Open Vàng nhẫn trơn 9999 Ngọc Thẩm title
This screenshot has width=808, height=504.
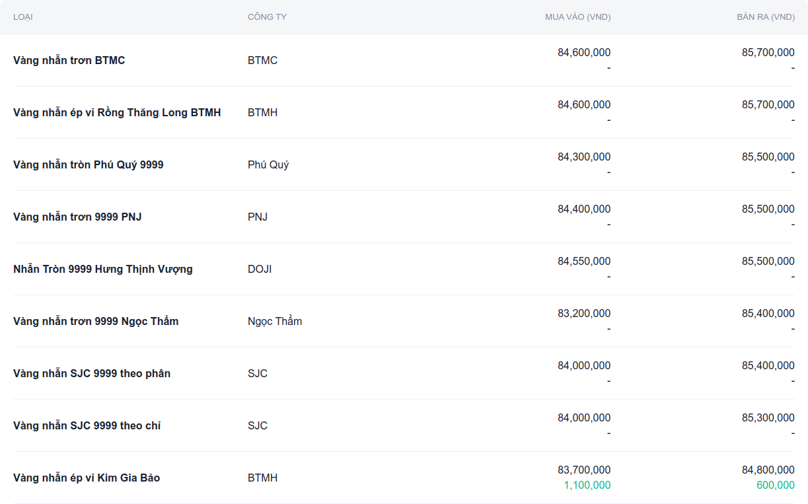96,321
